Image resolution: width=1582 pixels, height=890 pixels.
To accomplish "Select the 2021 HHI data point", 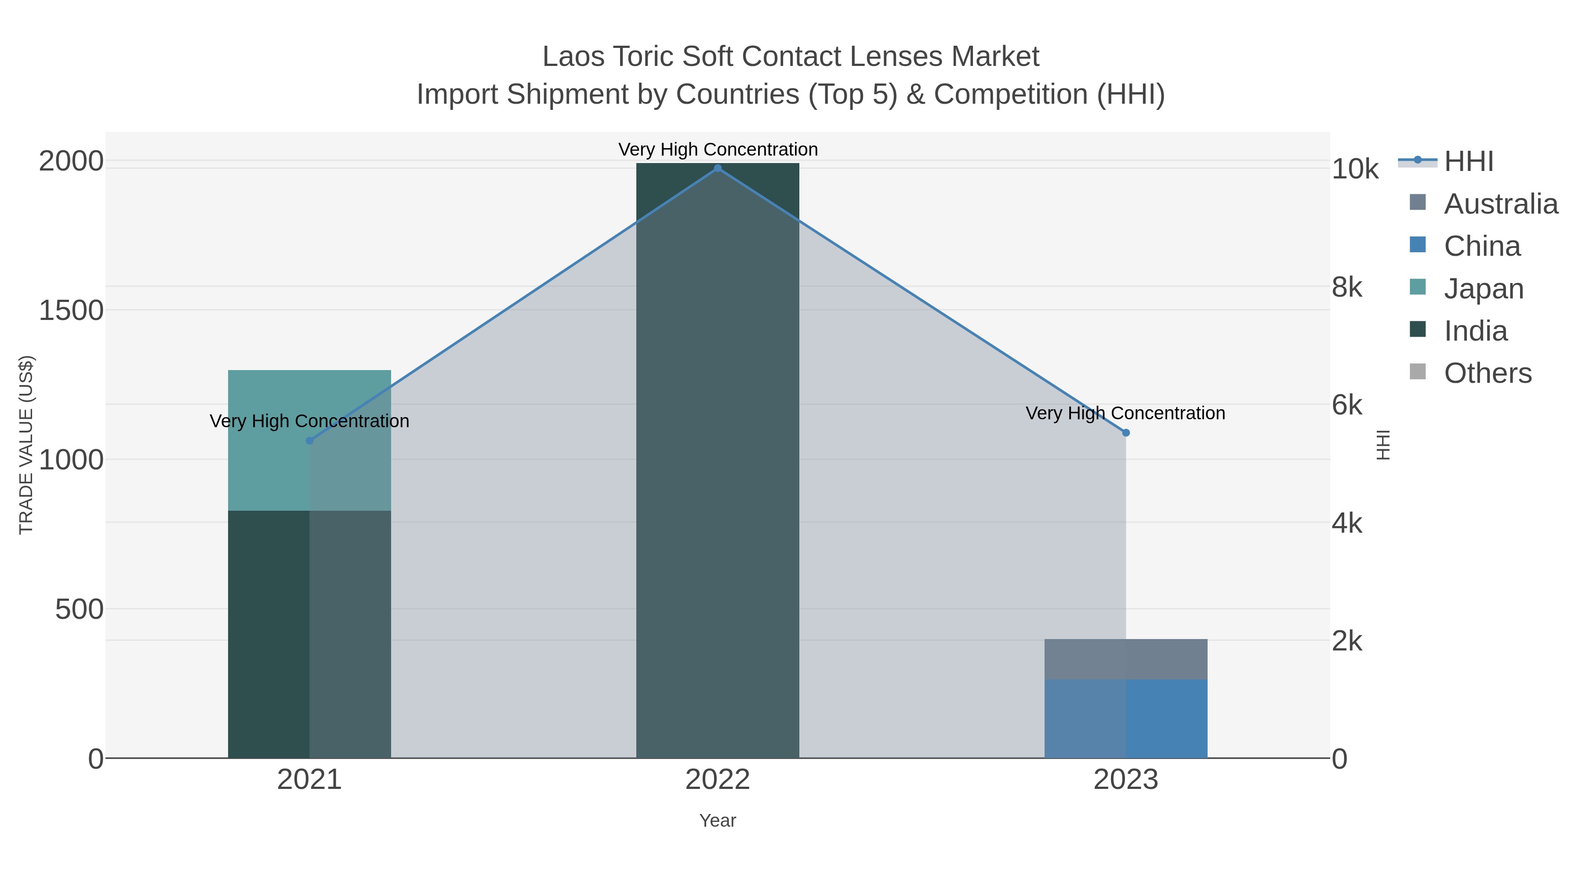I will click(309, 440).
